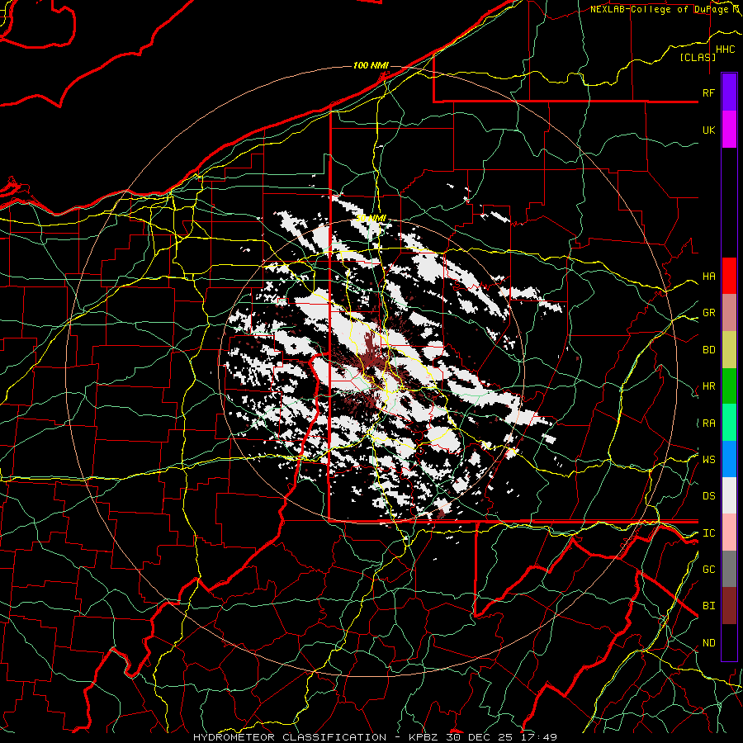Pick the HR heavy rain green swatch
743x743 pixels.
pyautogui.click(x=729, y=386)
